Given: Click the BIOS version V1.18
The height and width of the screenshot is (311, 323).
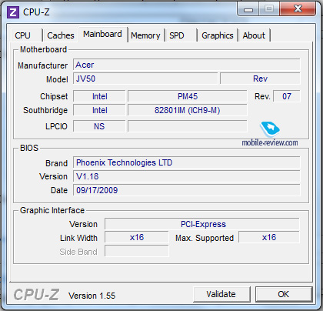Looking at the screenshot, I should point(186,176).
